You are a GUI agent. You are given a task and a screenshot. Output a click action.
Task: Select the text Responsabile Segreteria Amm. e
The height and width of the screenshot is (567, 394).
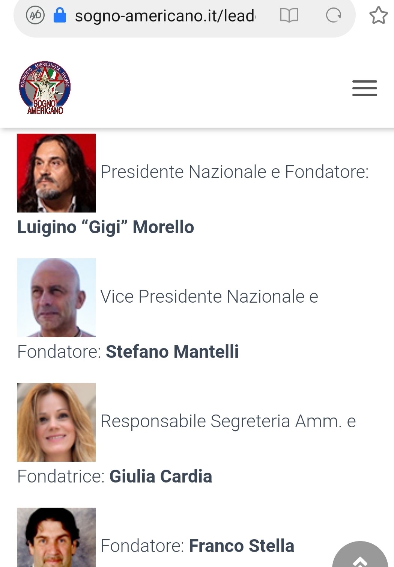[x=228, y=421]
